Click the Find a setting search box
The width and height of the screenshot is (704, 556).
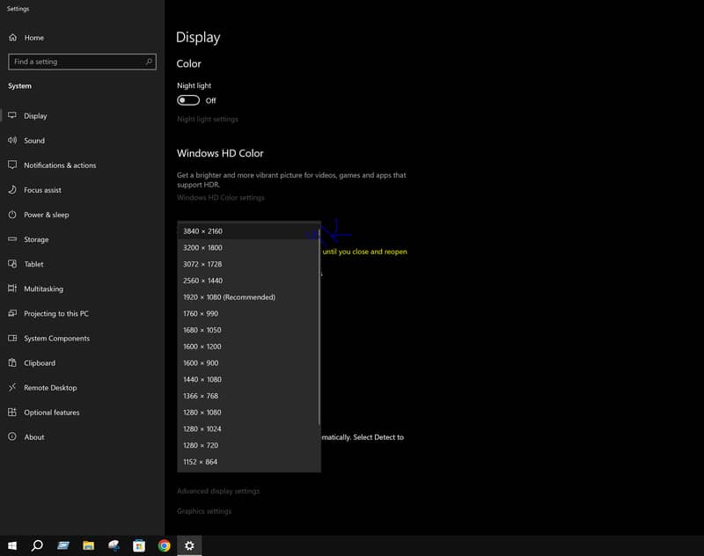coord(82,62)
